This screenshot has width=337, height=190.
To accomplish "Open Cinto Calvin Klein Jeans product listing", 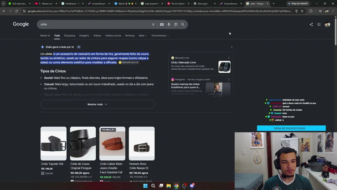I will click(111, 168).
